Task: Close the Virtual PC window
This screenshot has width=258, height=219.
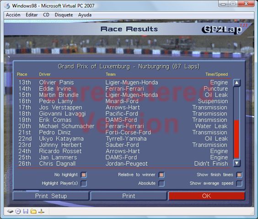Action: pos(246,4)
